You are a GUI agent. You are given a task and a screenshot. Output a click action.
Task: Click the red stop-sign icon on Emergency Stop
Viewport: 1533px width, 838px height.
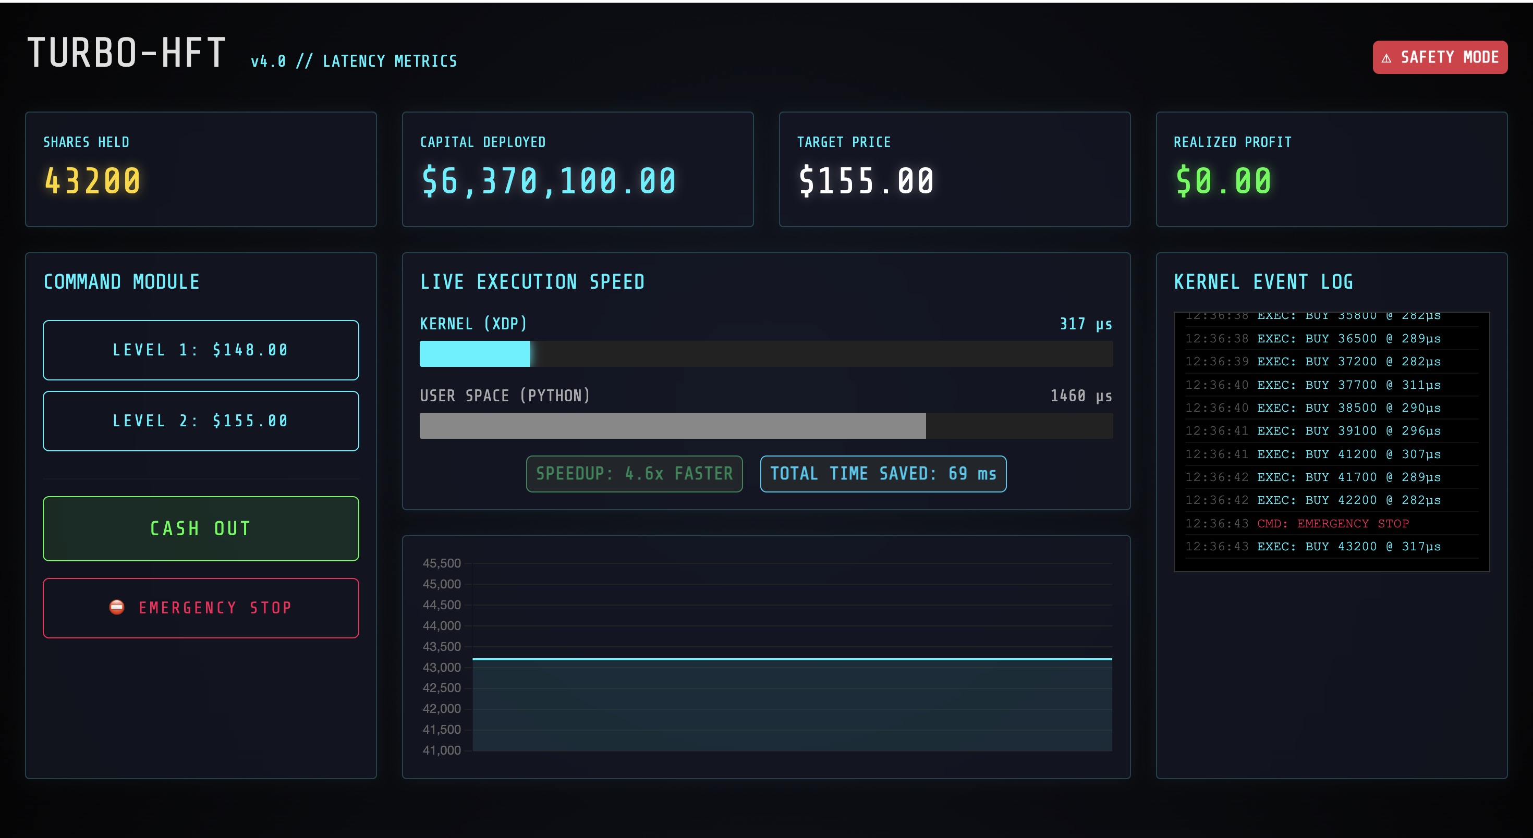point(117,607)
